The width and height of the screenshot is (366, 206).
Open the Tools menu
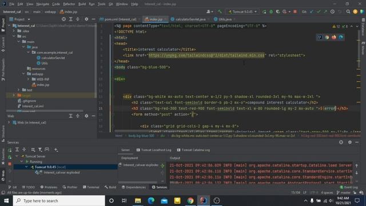tap(101, 4)
